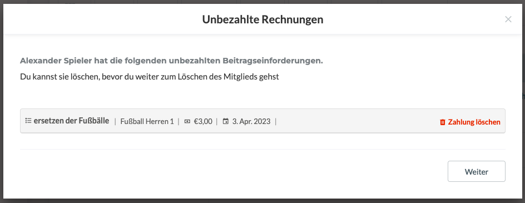The height and width of the screenshot is (203, 525).
Task: Click the word Beitragseinforderungen in the notice
Action: tap(273, 61)
